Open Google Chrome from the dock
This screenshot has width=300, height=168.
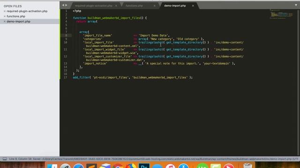[x=118, y=166]
